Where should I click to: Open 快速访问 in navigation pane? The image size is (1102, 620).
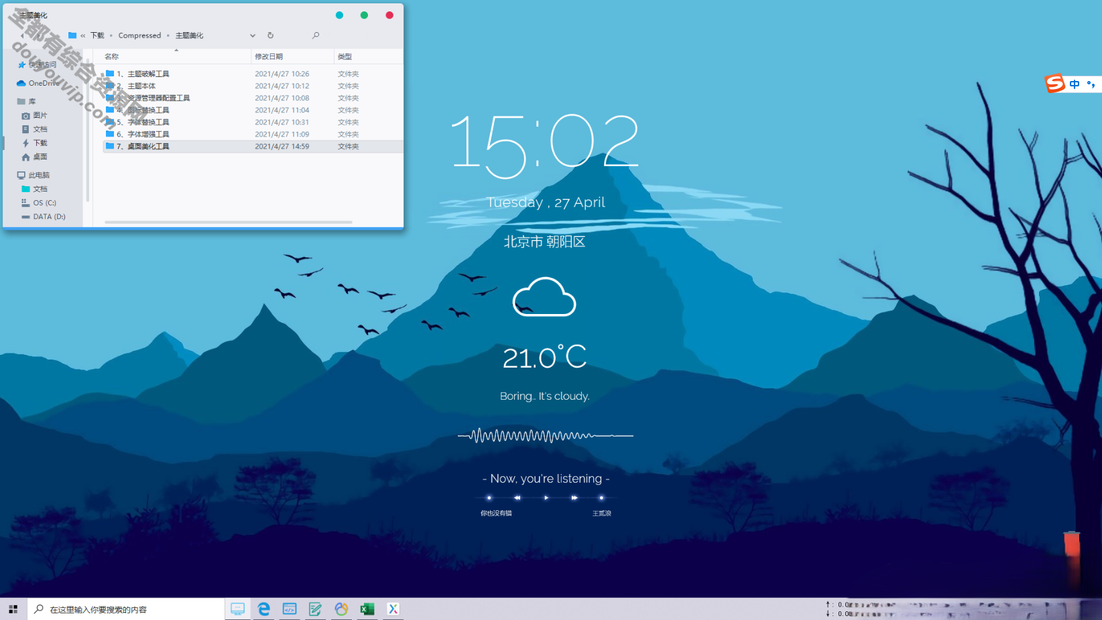[43, 65]
